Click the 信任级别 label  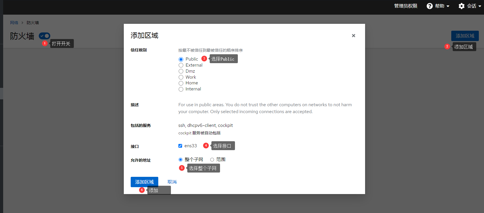139,50
